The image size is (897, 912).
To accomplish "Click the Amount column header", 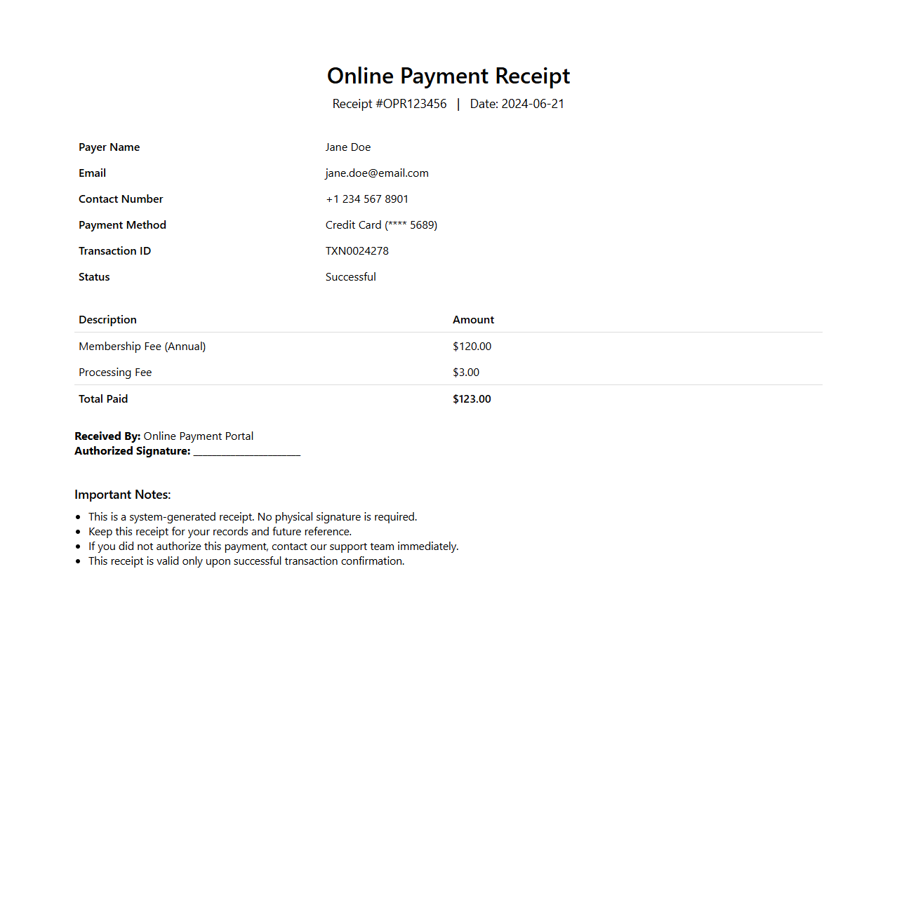I will [x=474, y=320].
